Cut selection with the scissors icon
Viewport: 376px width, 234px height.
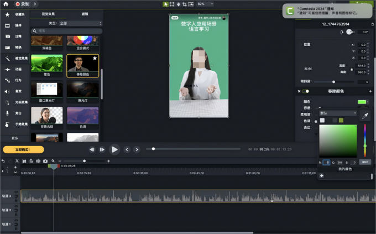pyautogui.click(x=17, y=161)
